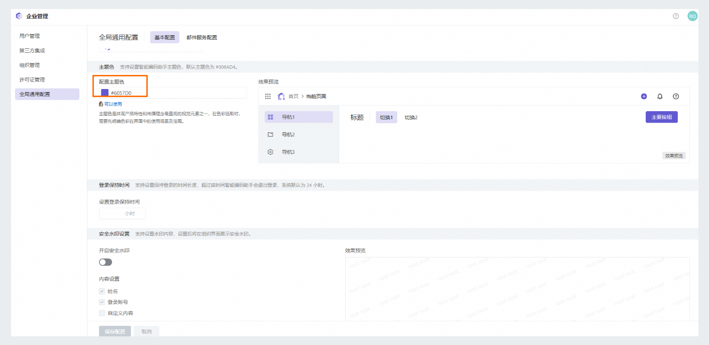Check the 自定义内容 checkbox
This screenshot has width=709, height=345.
(102, 313)
